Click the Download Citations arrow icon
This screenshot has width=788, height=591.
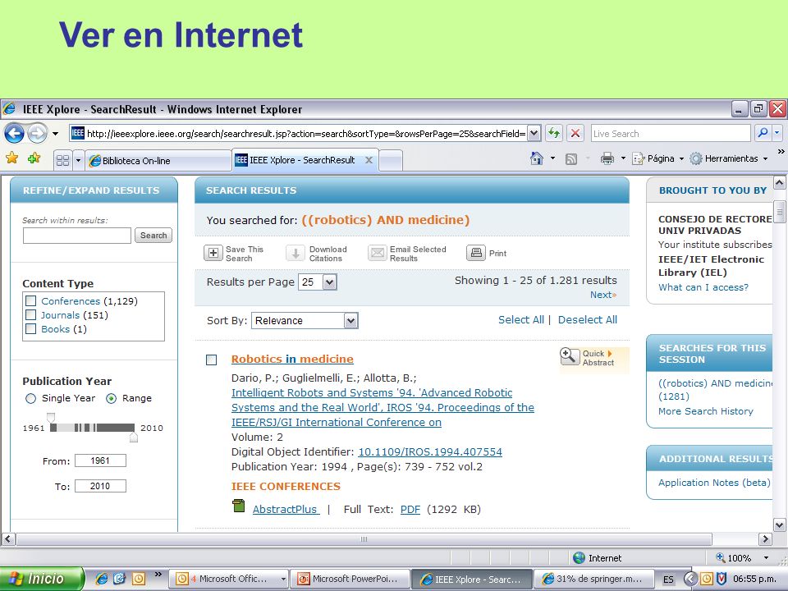[x=295, y=253]
